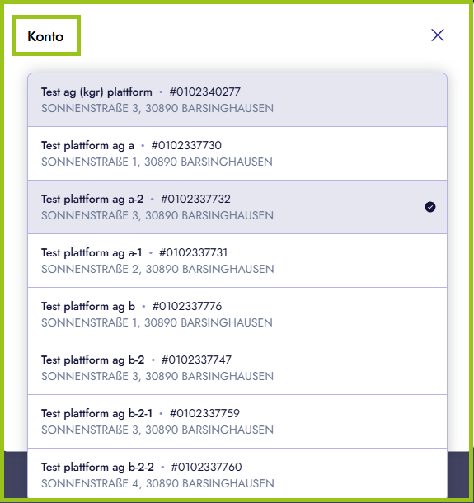Click address Sonnenstraße 2, 30890 Barsinghausen
474x503 pixels.
point(157,269)
